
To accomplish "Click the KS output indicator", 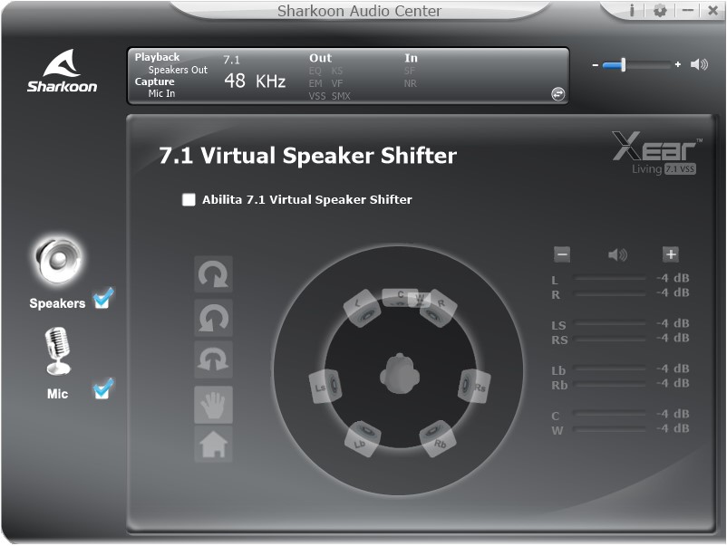I will coord(337,71).
